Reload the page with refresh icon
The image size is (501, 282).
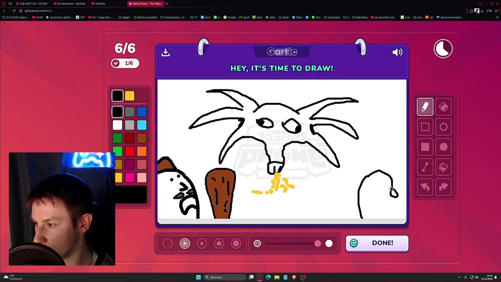(14, 11)
